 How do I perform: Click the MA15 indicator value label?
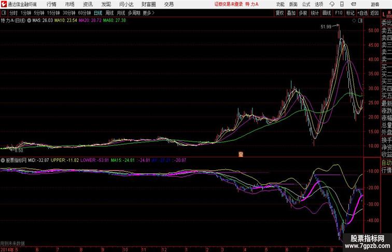pos(123,160)
